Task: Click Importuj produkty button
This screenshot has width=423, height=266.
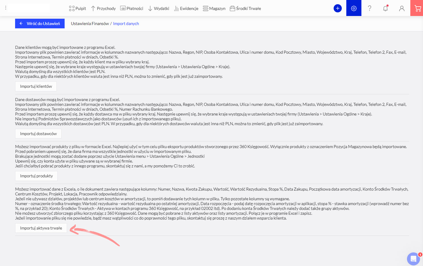Action: [36, 176]
